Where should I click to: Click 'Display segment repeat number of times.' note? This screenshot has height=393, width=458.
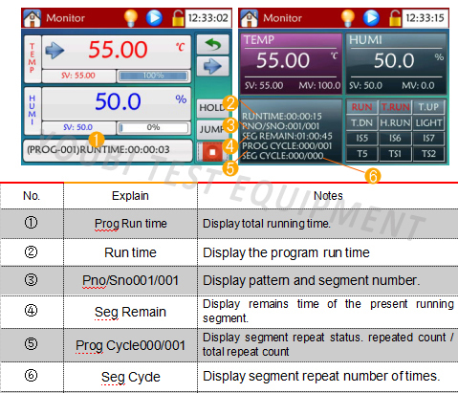(x=321, y=377)
